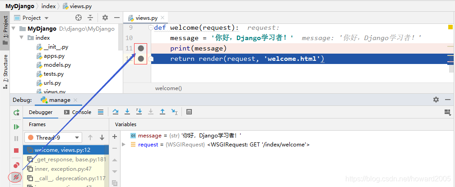Collapse the index folder
This screenshot has height=187, width=455.
coord(21,38)
